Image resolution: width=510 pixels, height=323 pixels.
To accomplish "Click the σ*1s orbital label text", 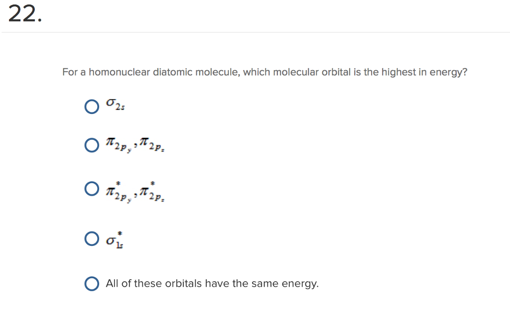I will (113, 239).
